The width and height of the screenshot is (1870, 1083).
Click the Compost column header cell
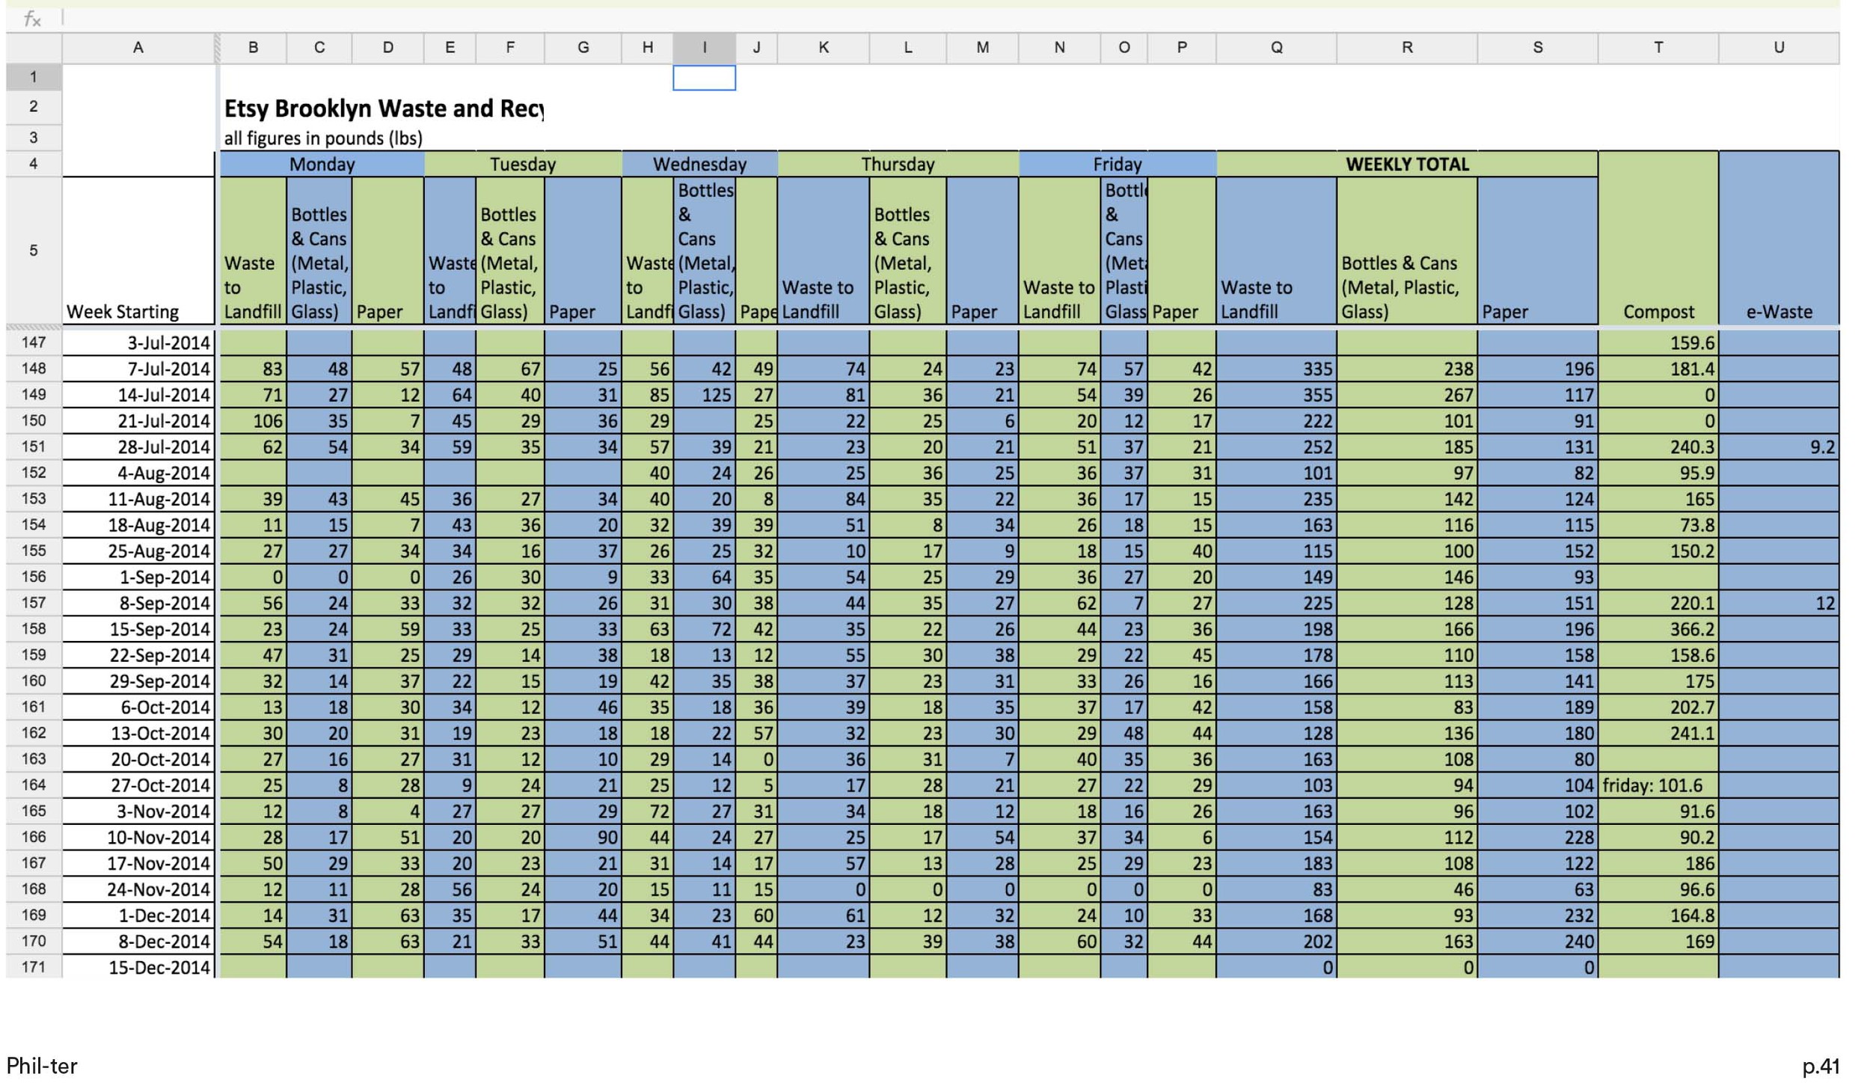tap(1658, 238)
